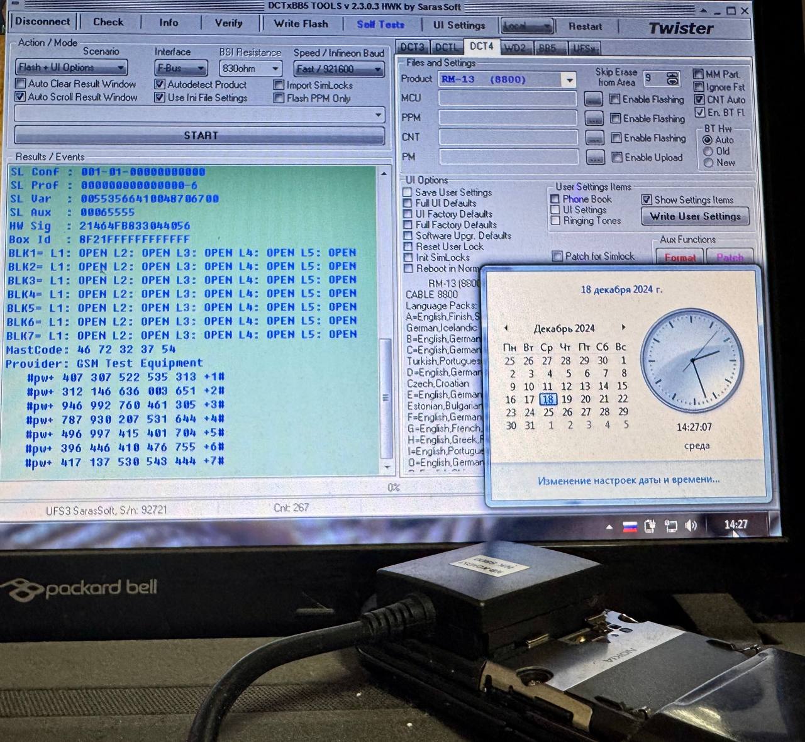Enable Flashing for the MCU file
Viewport: 805px width, 742px height.
coord(615,99)
